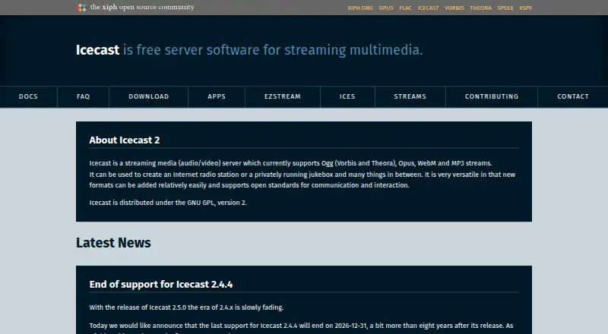Click 'With the release of Icecast 2.5.0' sentence
The width and height of the screenshot is (608, 334).
(186, 307)
